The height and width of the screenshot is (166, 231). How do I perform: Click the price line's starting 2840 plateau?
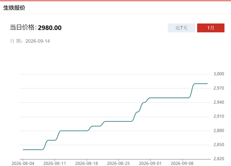click(x=33, y=150)
